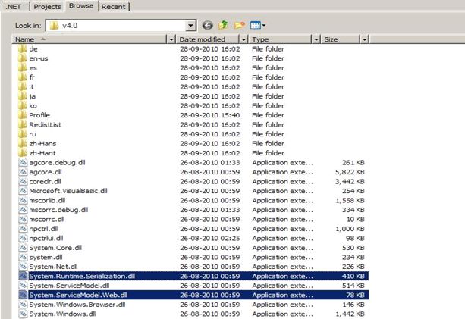Select the ru folder icon
The width and height of the screenshot is (465, 319).
click(23, 134)
